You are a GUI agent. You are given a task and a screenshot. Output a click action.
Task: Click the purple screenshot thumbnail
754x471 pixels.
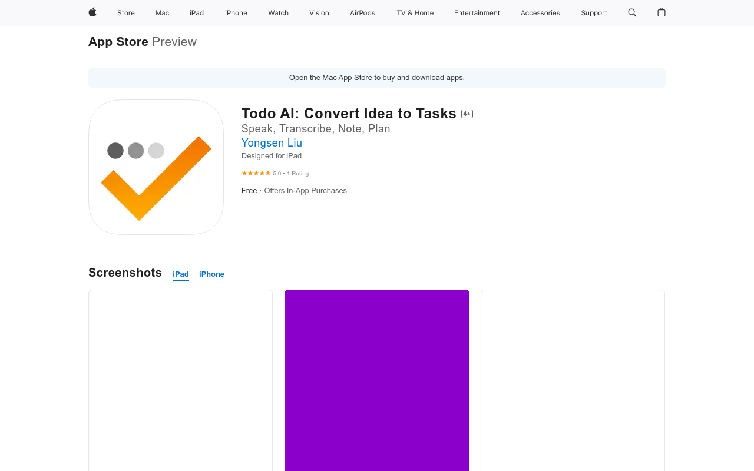point(377,380)
